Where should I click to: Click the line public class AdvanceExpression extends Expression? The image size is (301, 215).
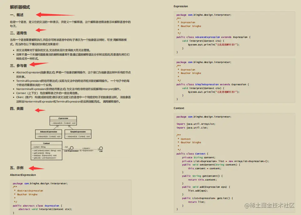(213, 37)
